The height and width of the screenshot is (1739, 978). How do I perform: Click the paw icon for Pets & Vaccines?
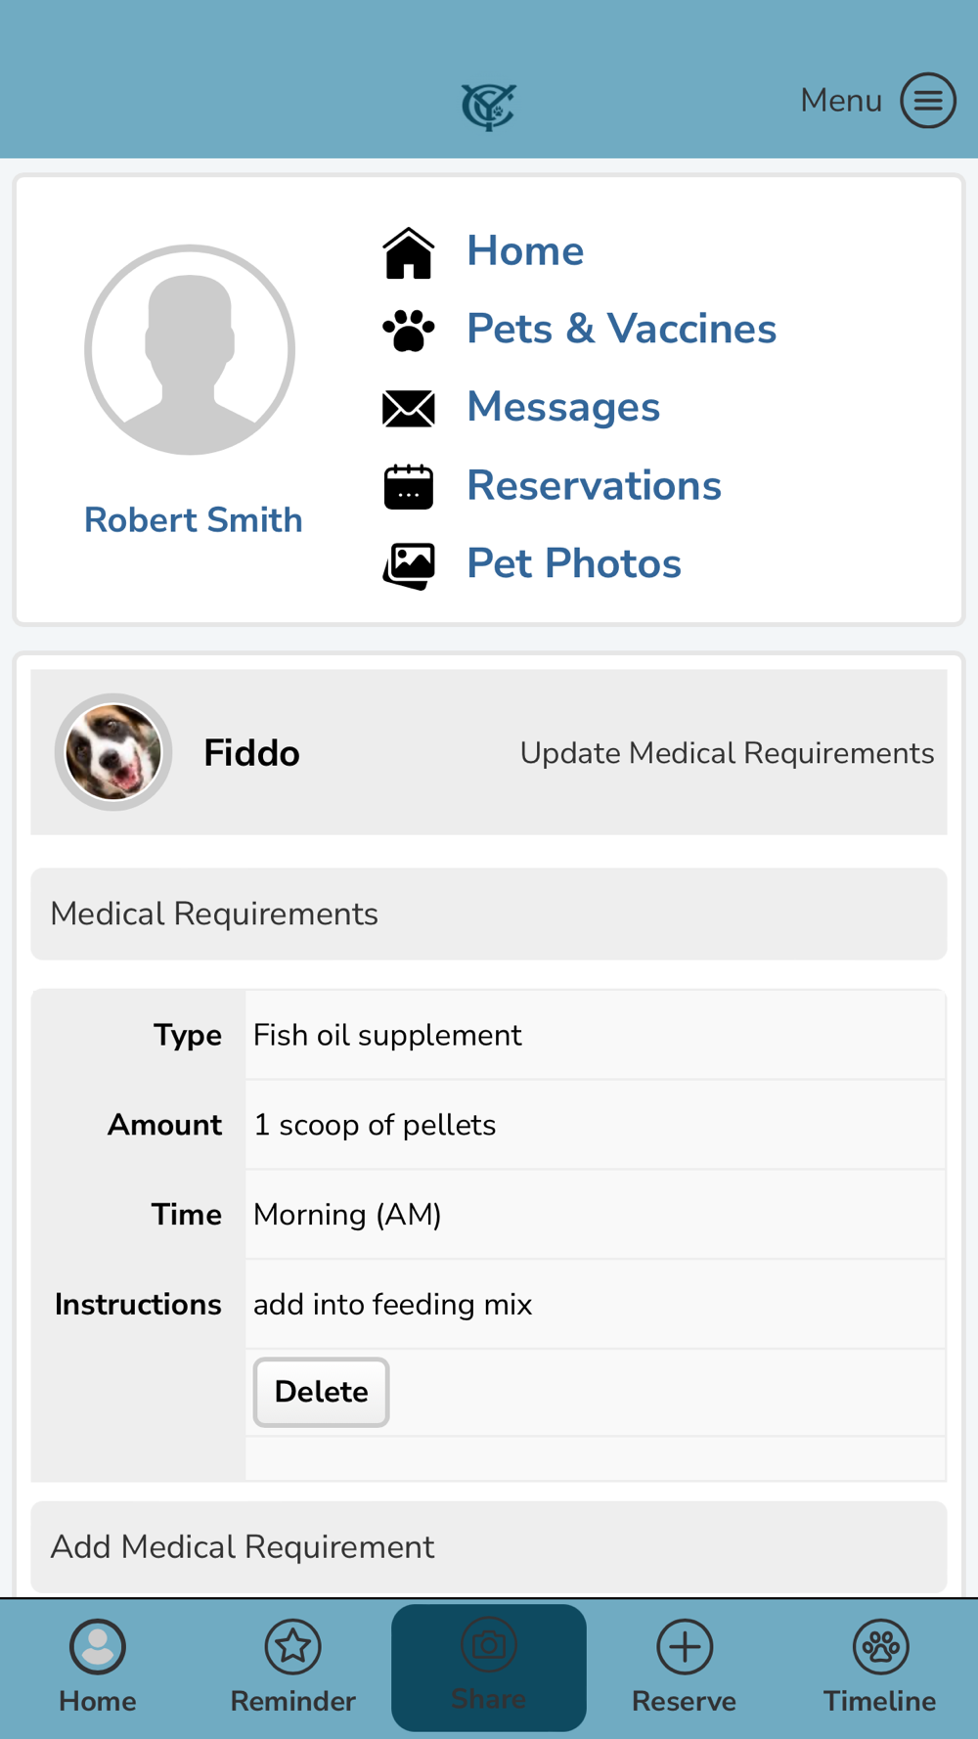click(x=408, y=331)
